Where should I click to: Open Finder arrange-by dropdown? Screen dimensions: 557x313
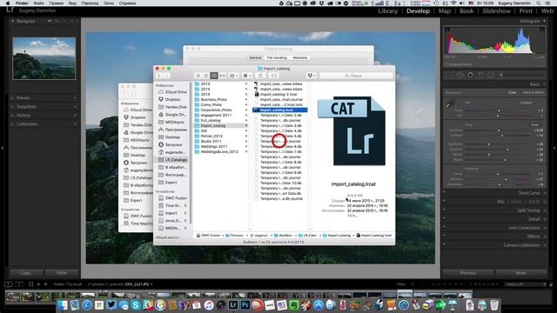click(x=233, y=76)
